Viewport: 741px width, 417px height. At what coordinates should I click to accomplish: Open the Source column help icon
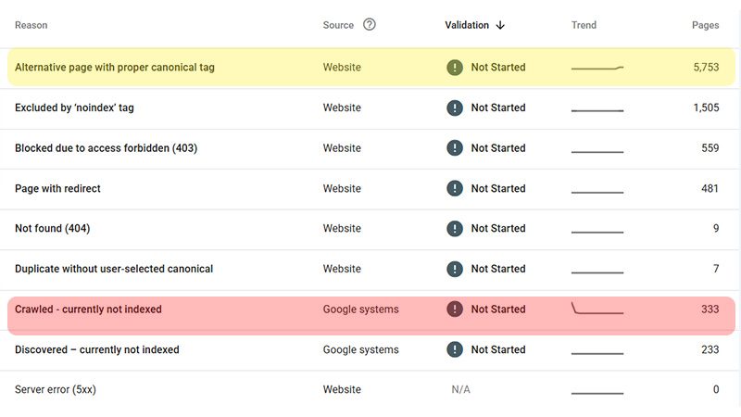point(369,25)
